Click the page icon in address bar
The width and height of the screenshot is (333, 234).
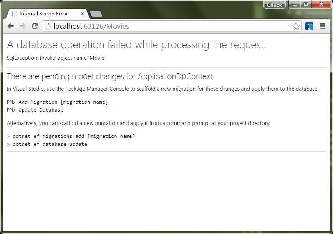click(x=48, y=26)
